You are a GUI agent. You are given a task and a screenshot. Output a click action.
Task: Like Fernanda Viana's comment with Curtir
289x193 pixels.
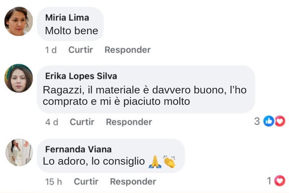[86, 182]
